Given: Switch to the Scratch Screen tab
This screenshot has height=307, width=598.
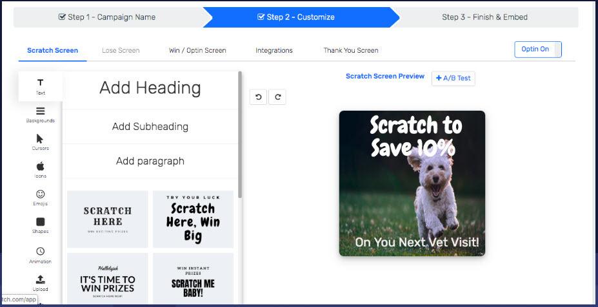Looking at the screenshot, I should 53,50.
